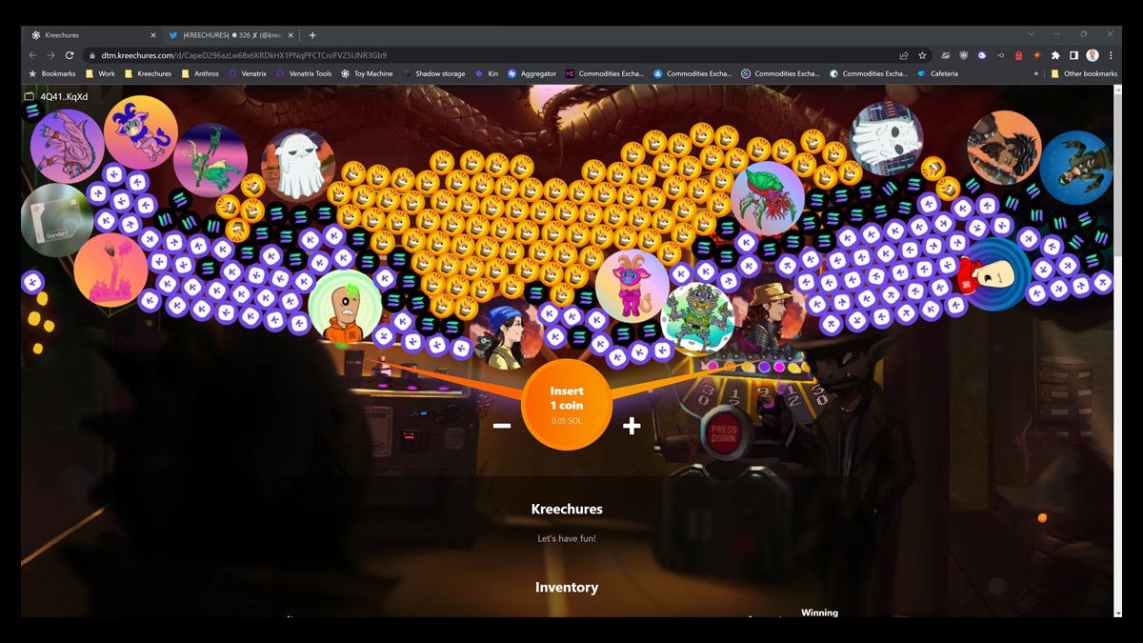
Task: Toggle the browser side panel icon
Action: tap(1073, 55)
